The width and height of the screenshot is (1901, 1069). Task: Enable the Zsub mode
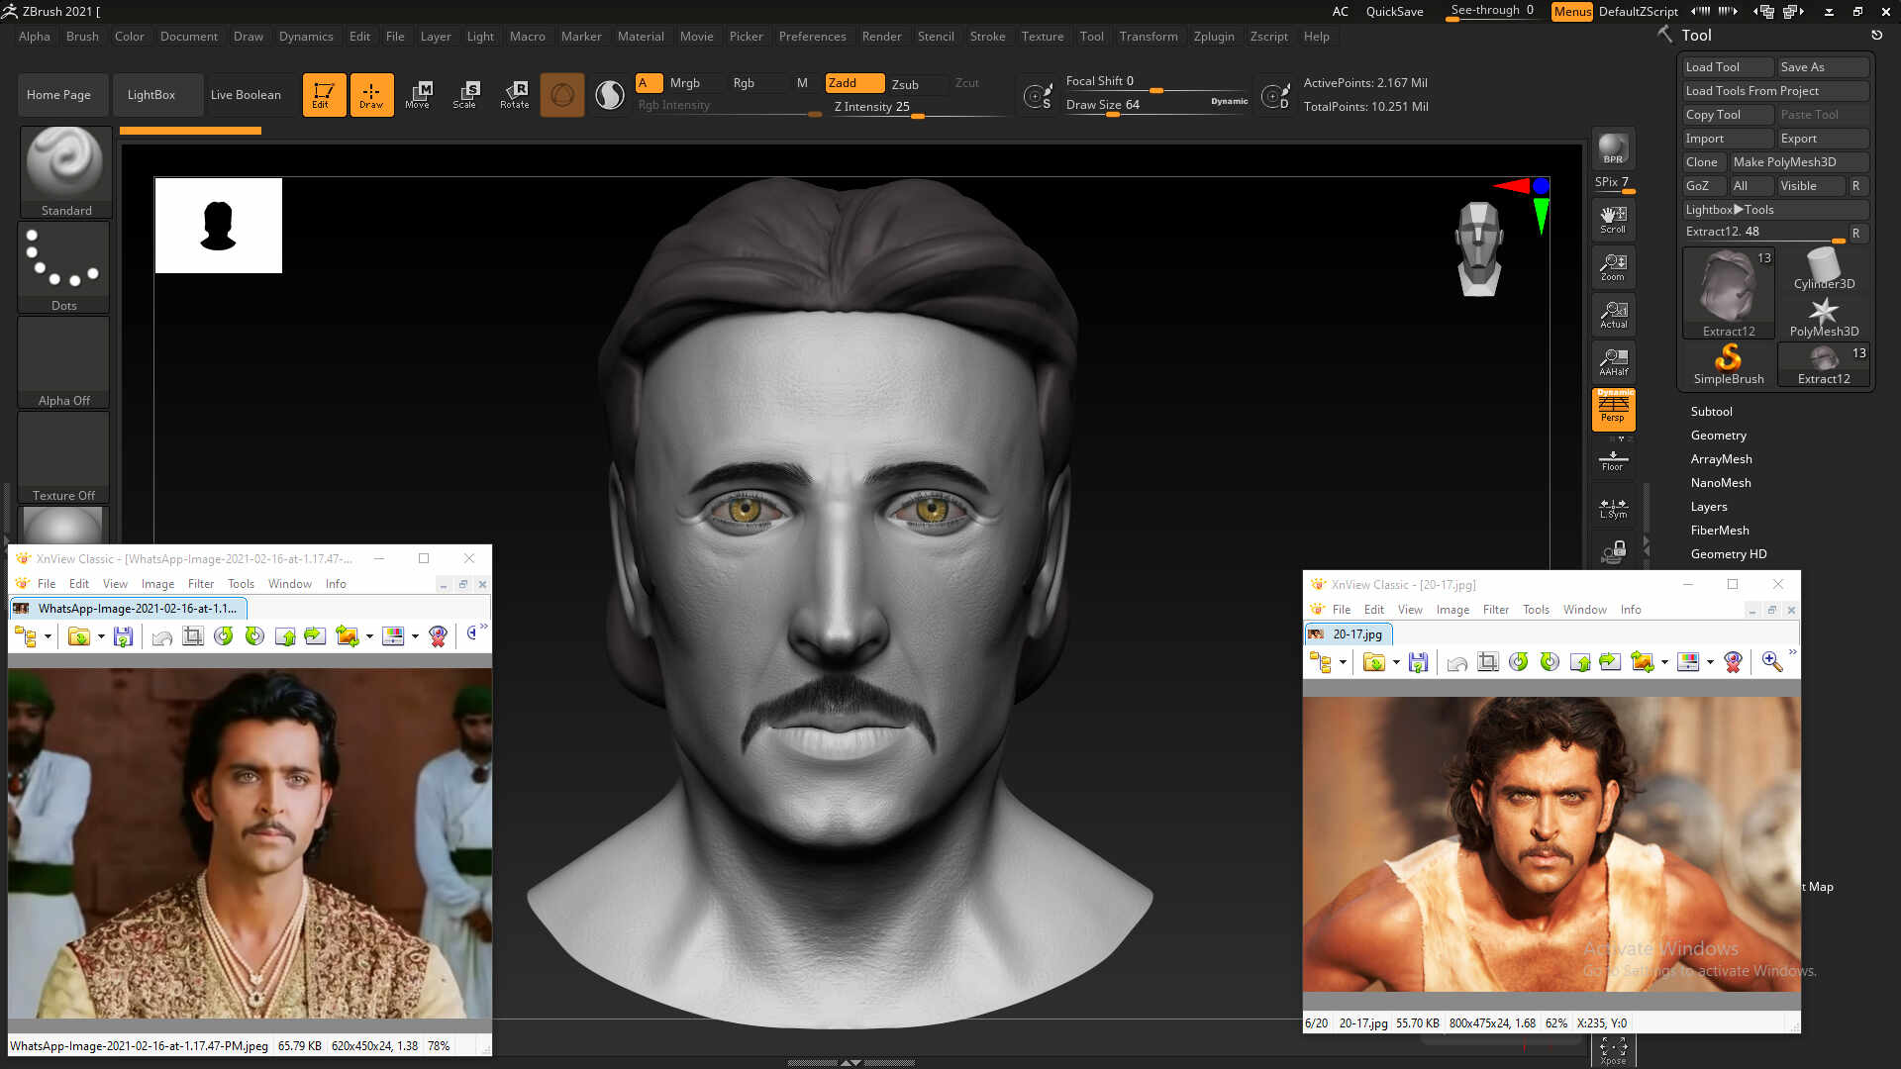[x=905, y=84]
